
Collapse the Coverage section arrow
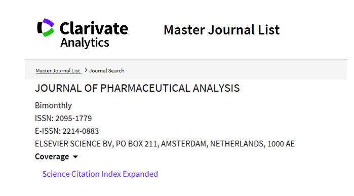coord(75,156)
